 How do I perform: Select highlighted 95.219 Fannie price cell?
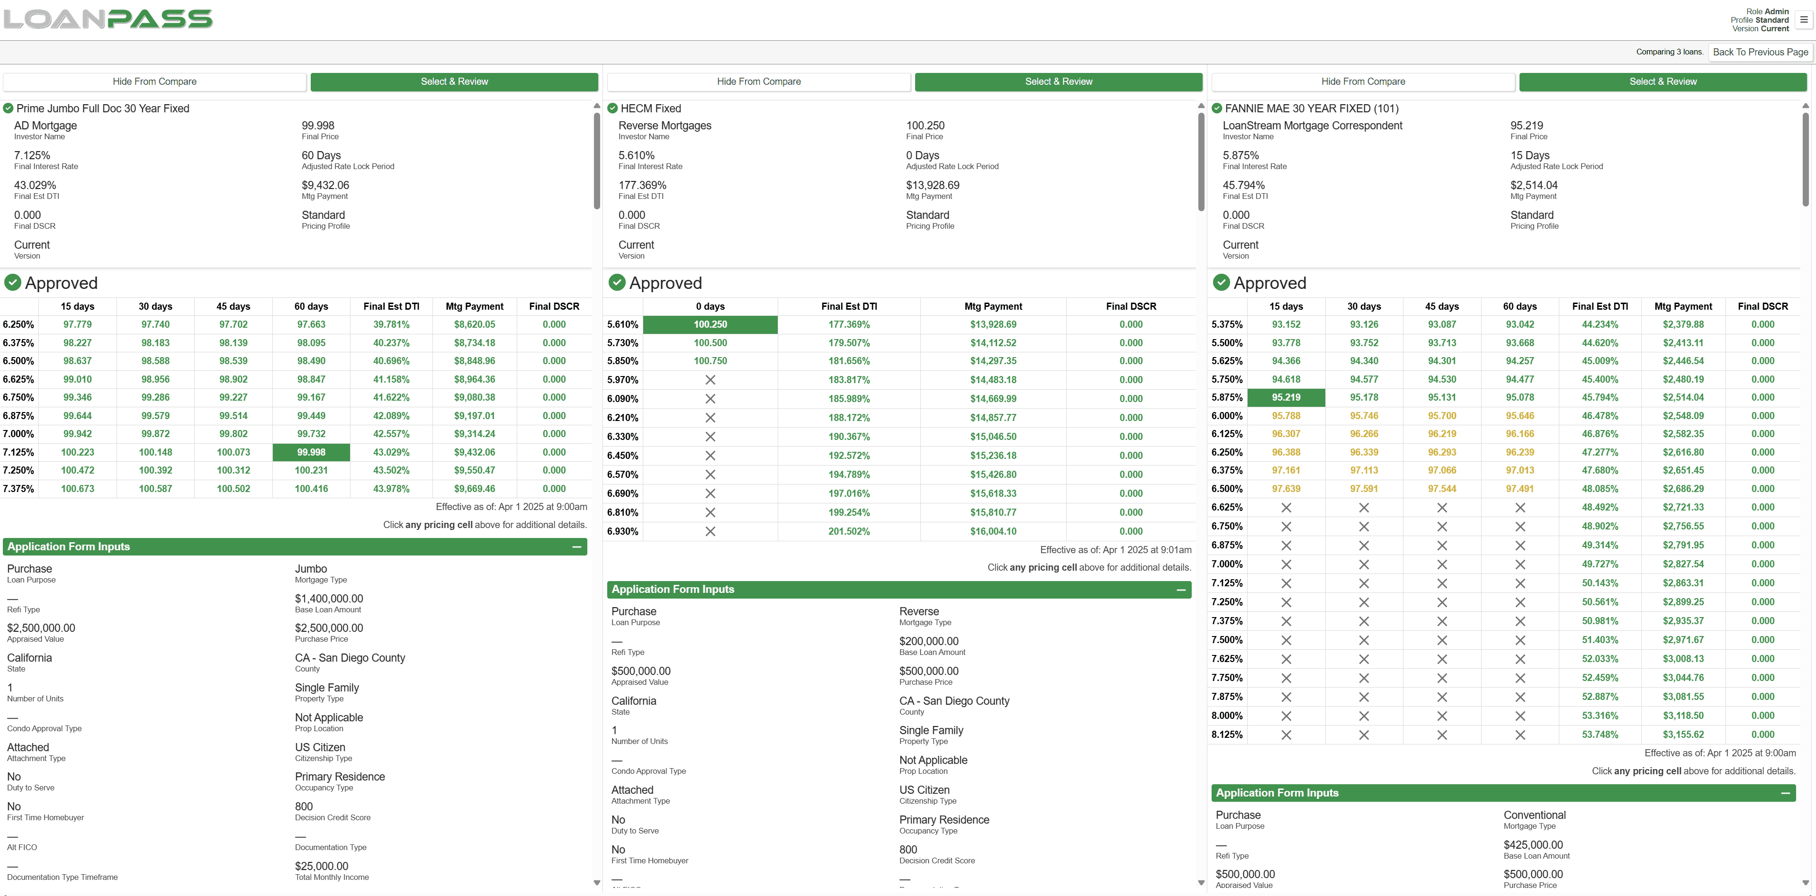tap(1286, 398)
